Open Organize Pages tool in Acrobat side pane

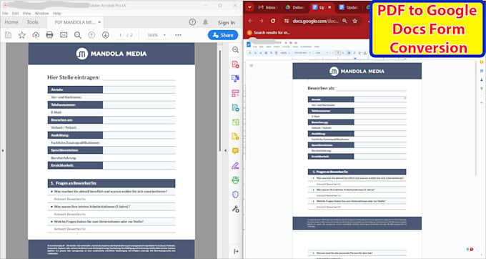[236, 93]
